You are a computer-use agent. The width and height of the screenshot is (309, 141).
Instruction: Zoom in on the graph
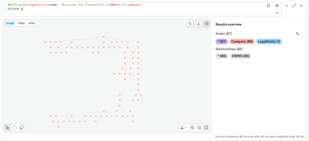(x=192, y=127)
